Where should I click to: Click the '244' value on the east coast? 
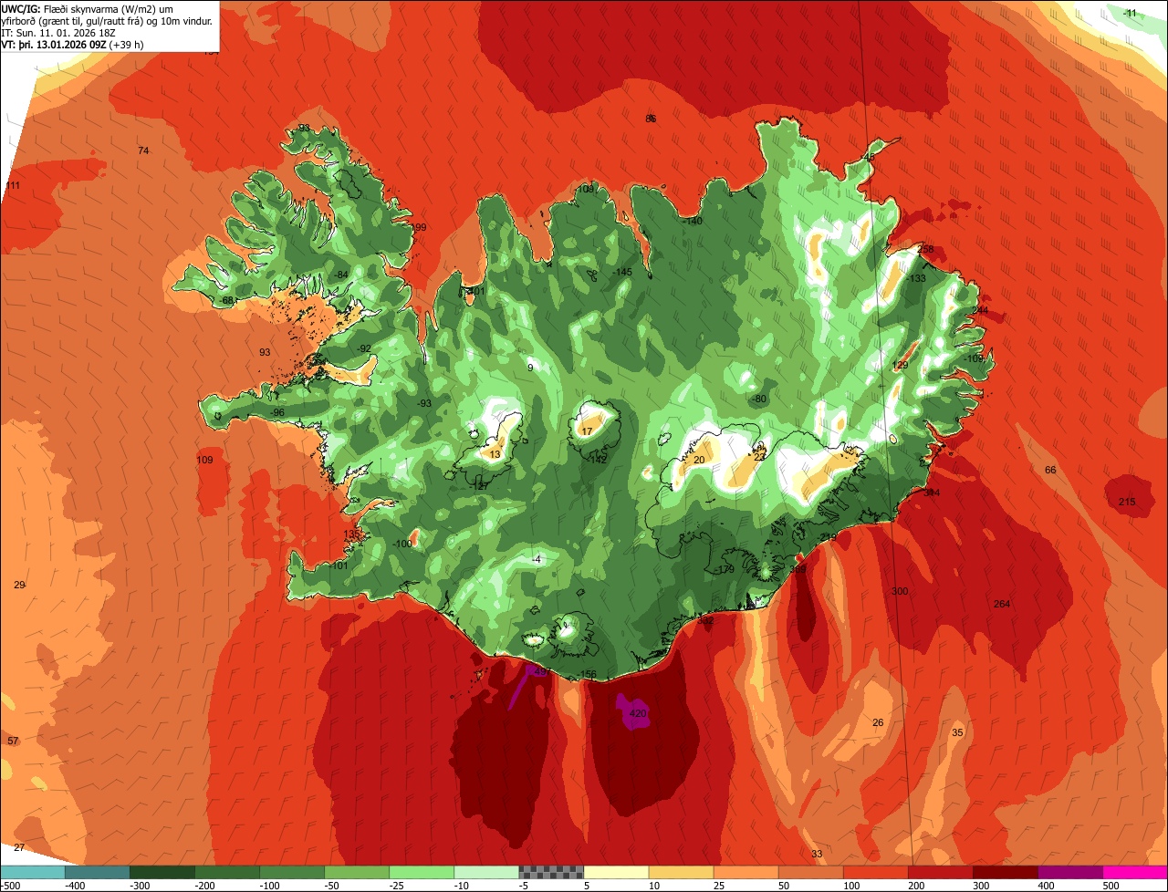(981, 310)
